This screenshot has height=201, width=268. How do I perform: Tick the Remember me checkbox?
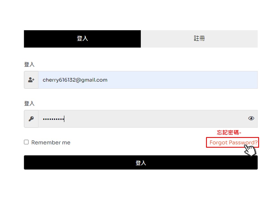pyautogui.click(x=26, y=142)
